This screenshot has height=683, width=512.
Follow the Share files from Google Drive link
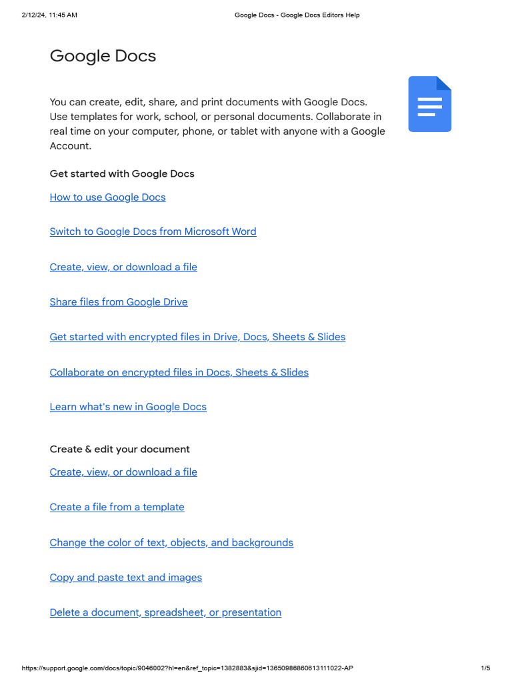coord(119,302)
